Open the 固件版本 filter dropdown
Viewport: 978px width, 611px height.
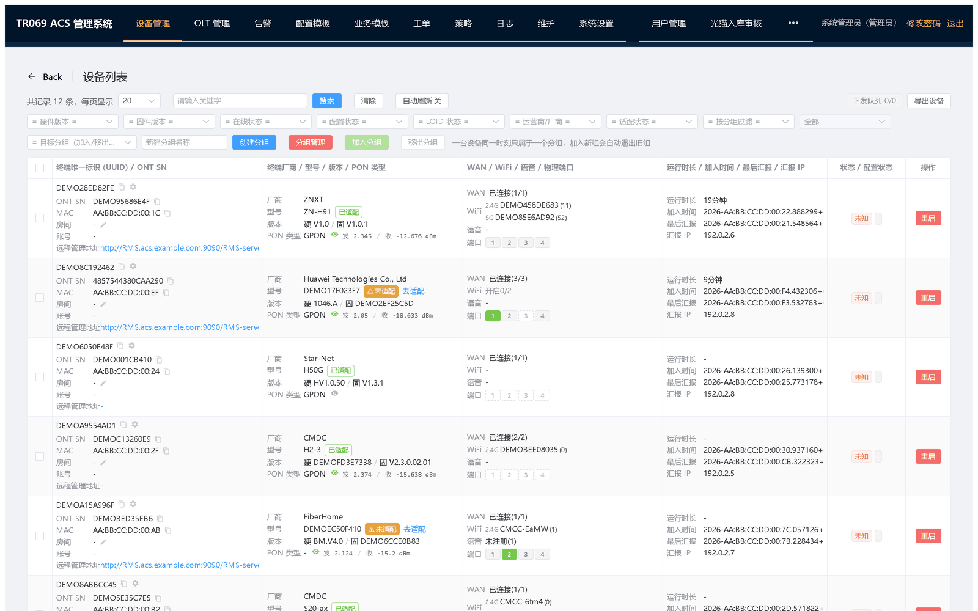[x=169, y=122]
